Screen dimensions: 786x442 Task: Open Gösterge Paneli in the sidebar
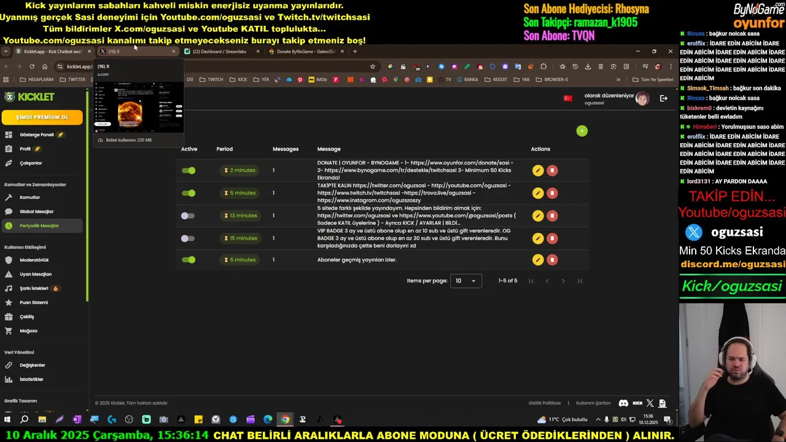[36, 135]
